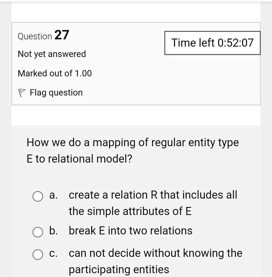Click the 'Marked out of 1.00' label

click(54, 73)
